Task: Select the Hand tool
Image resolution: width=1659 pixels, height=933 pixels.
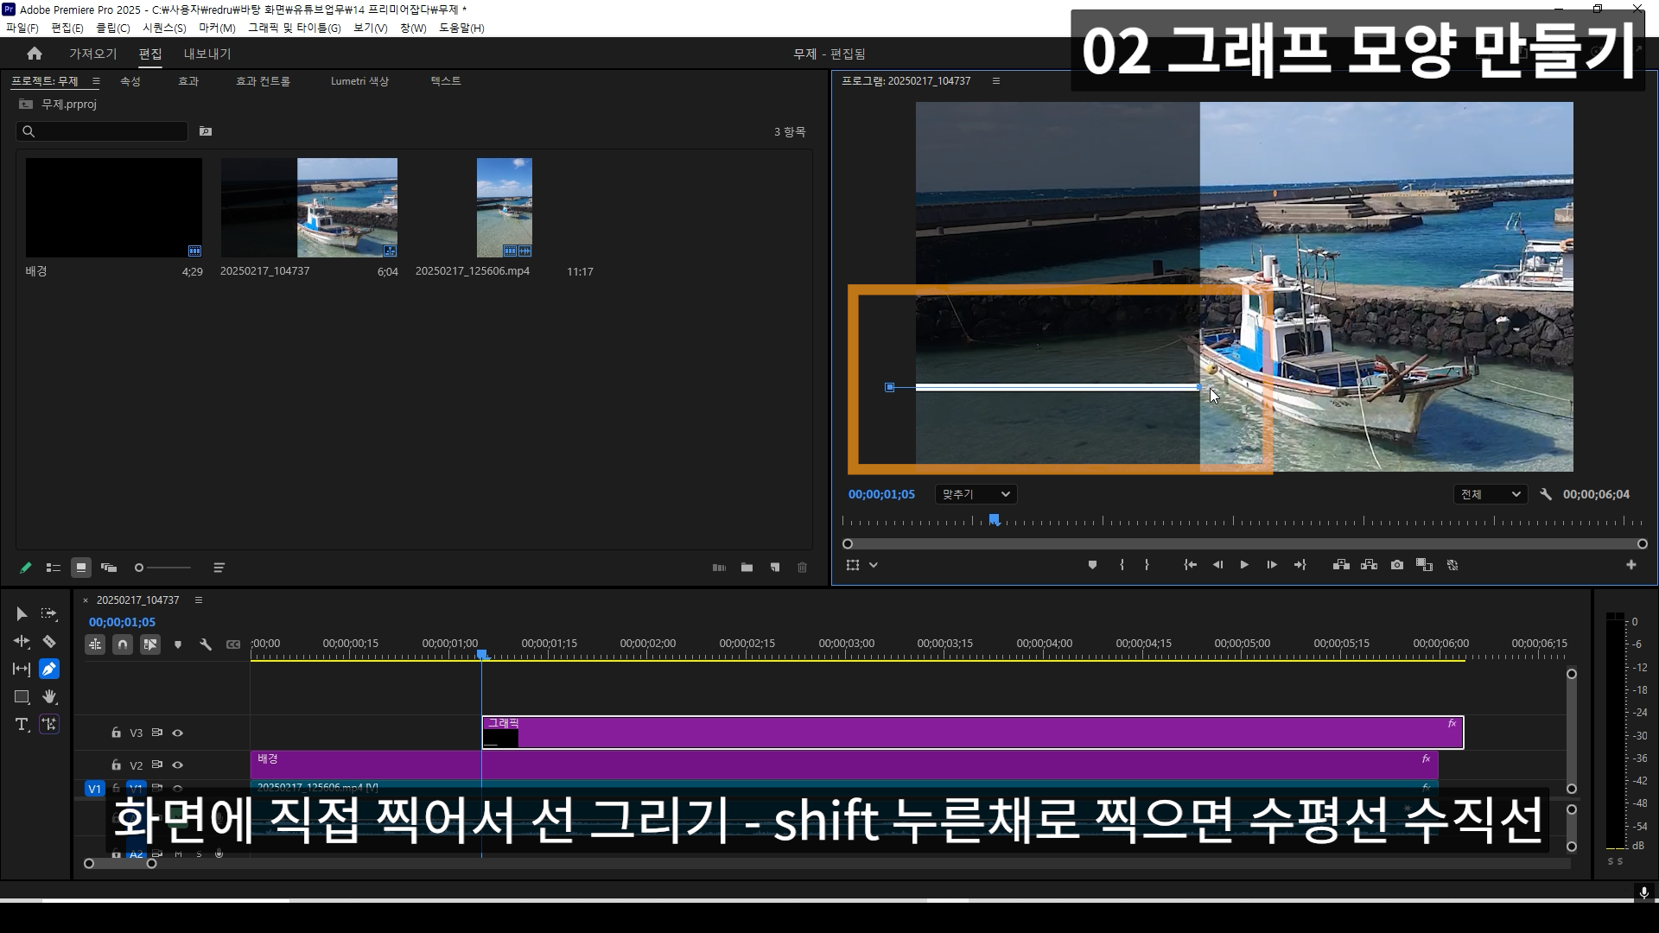Action: point(49,696)
